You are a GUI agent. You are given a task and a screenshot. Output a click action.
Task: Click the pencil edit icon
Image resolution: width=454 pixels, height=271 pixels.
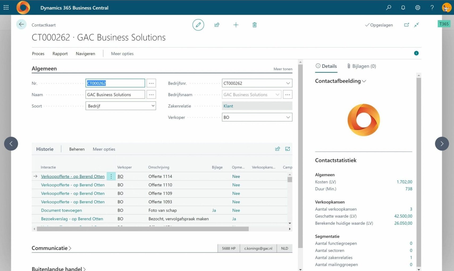click(198, 25)
